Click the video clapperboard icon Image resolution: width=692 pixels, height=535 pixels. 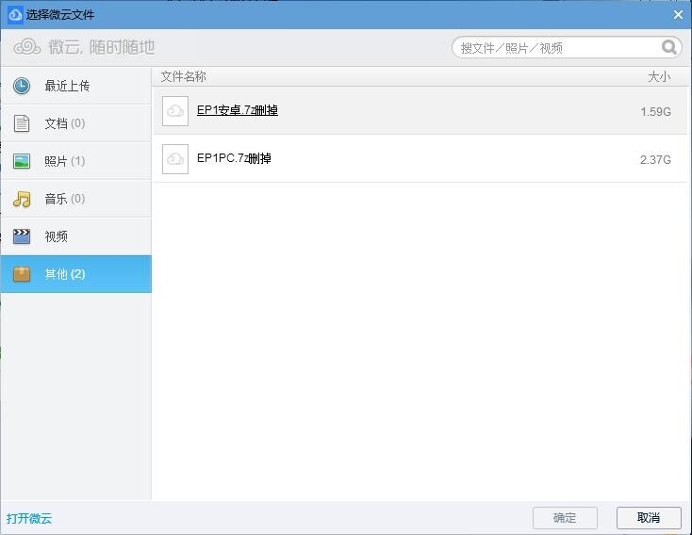22,236
